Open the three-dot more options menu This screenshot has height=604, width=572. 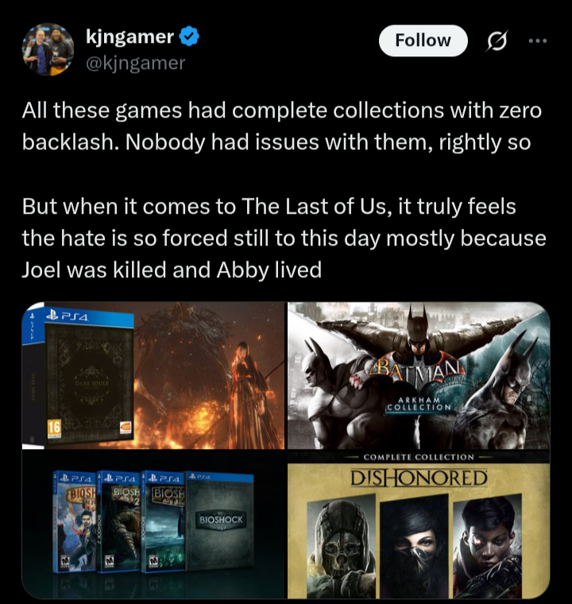(x=538, y=41)
